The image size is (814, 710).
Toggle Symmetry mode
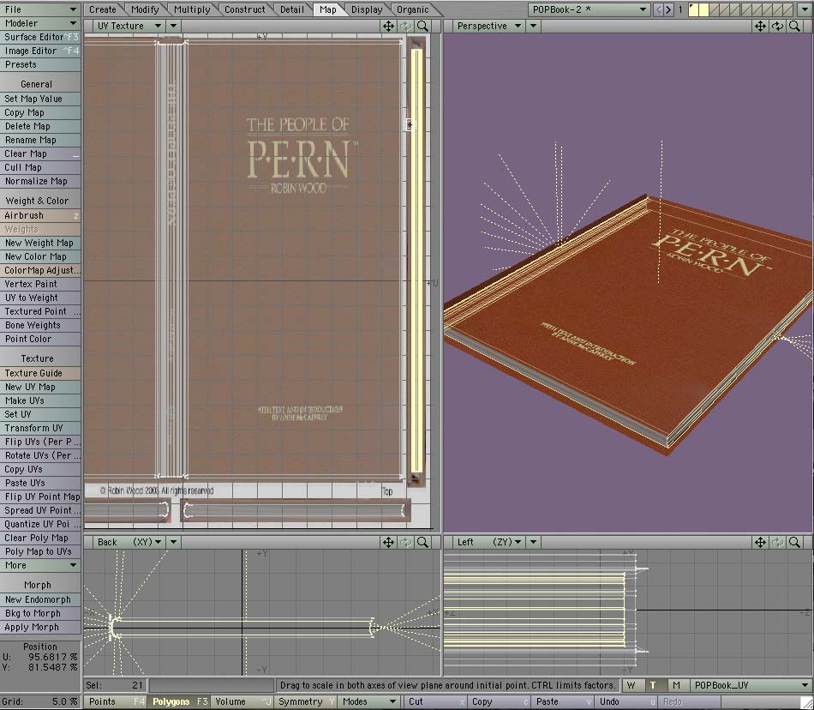pyautogui.click(x=306, y=701)
